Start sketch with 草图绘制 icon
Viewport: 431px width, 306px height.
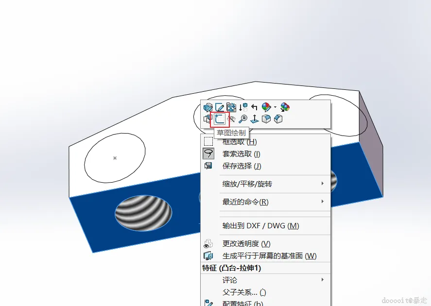220,119
